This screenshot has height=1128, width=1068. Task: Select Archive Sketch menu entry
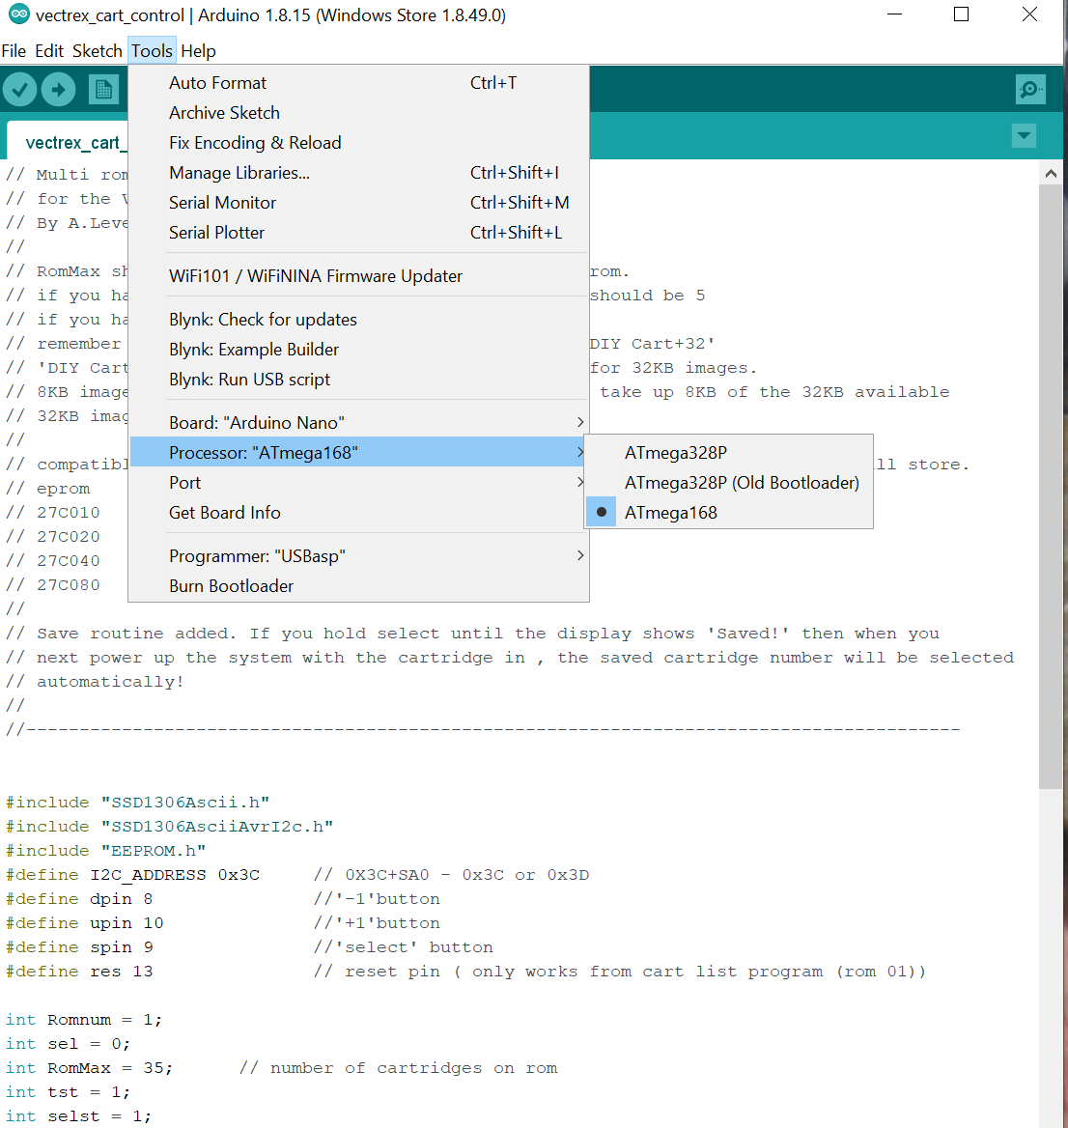point(359,113)
